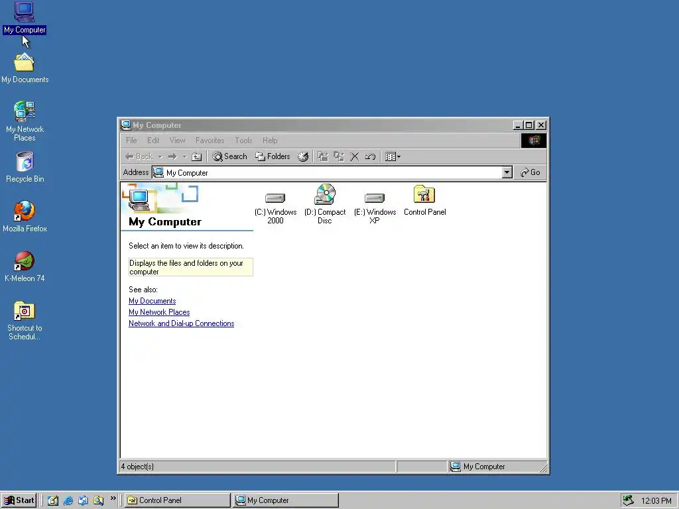Viewport: 679px width, 509px height.
Task: Click the window resize grip corner
Action: [x=543, y=467]
